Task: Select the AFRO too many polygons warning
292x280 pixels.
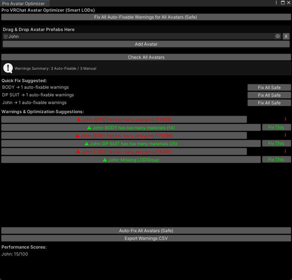Action: point(124,119)
